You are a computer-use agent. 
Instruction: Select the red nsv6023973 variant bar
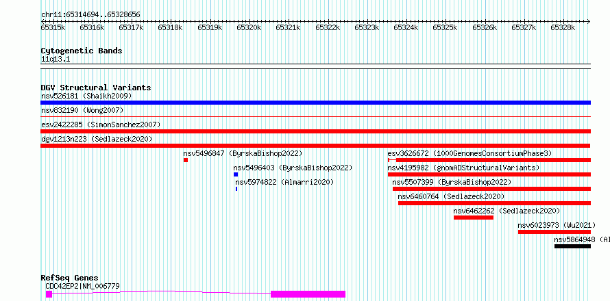coord(554,232)
